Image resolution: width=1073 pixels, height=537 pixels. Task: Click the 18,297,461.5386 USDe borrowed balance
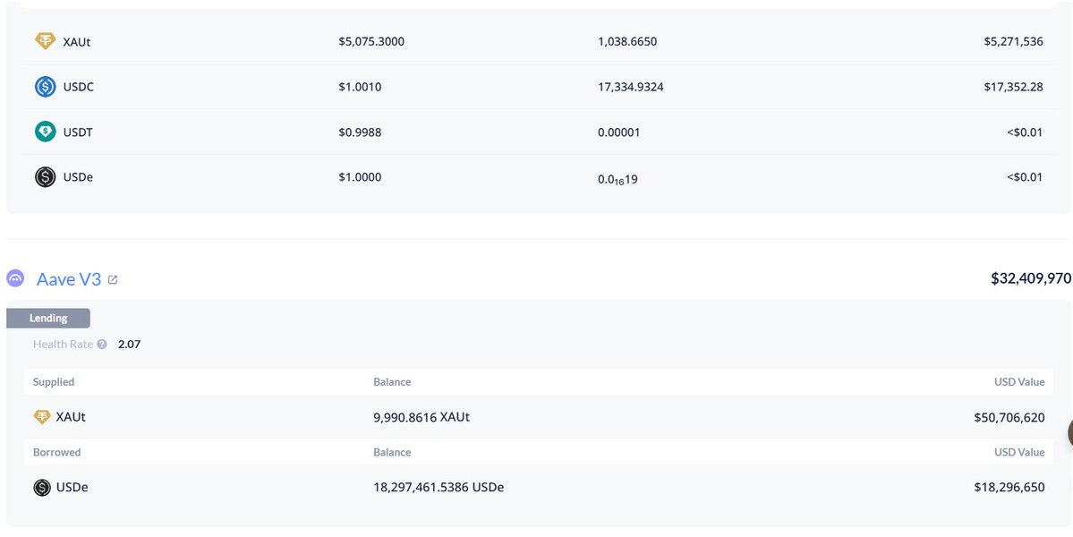coord(439,488)
